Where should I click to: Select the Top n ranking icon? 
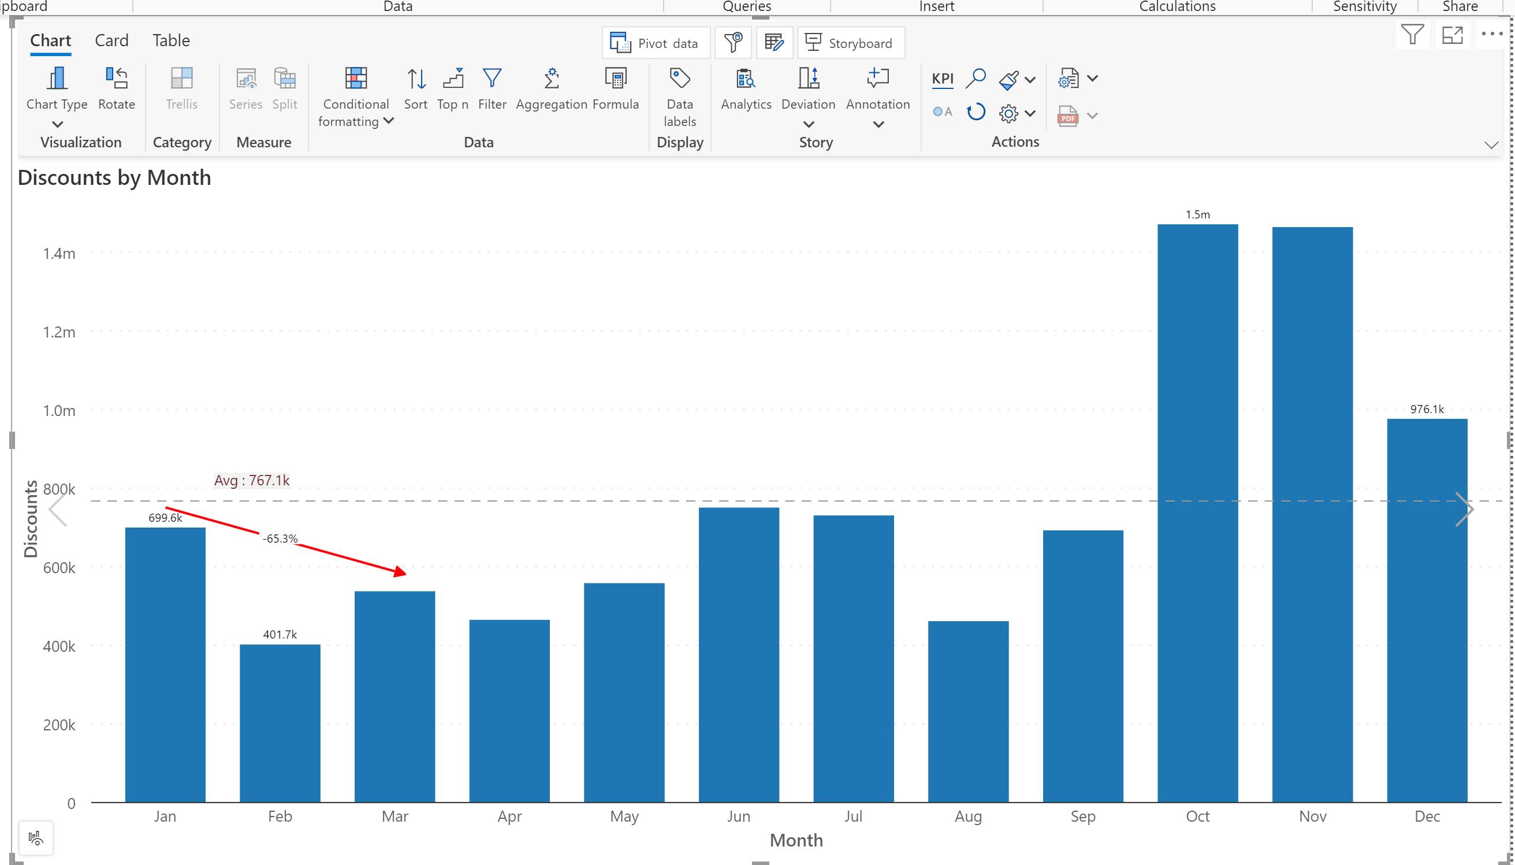453,79
